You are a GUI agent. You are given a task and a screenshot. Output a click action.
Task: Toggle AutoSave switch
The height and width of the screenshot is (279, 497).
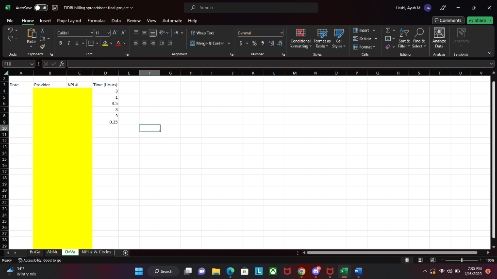41,8
